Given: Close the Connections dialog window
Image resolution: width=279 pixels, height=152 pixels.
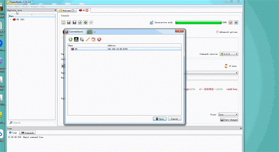Looking at the screenshot, I should click(179, 31).
